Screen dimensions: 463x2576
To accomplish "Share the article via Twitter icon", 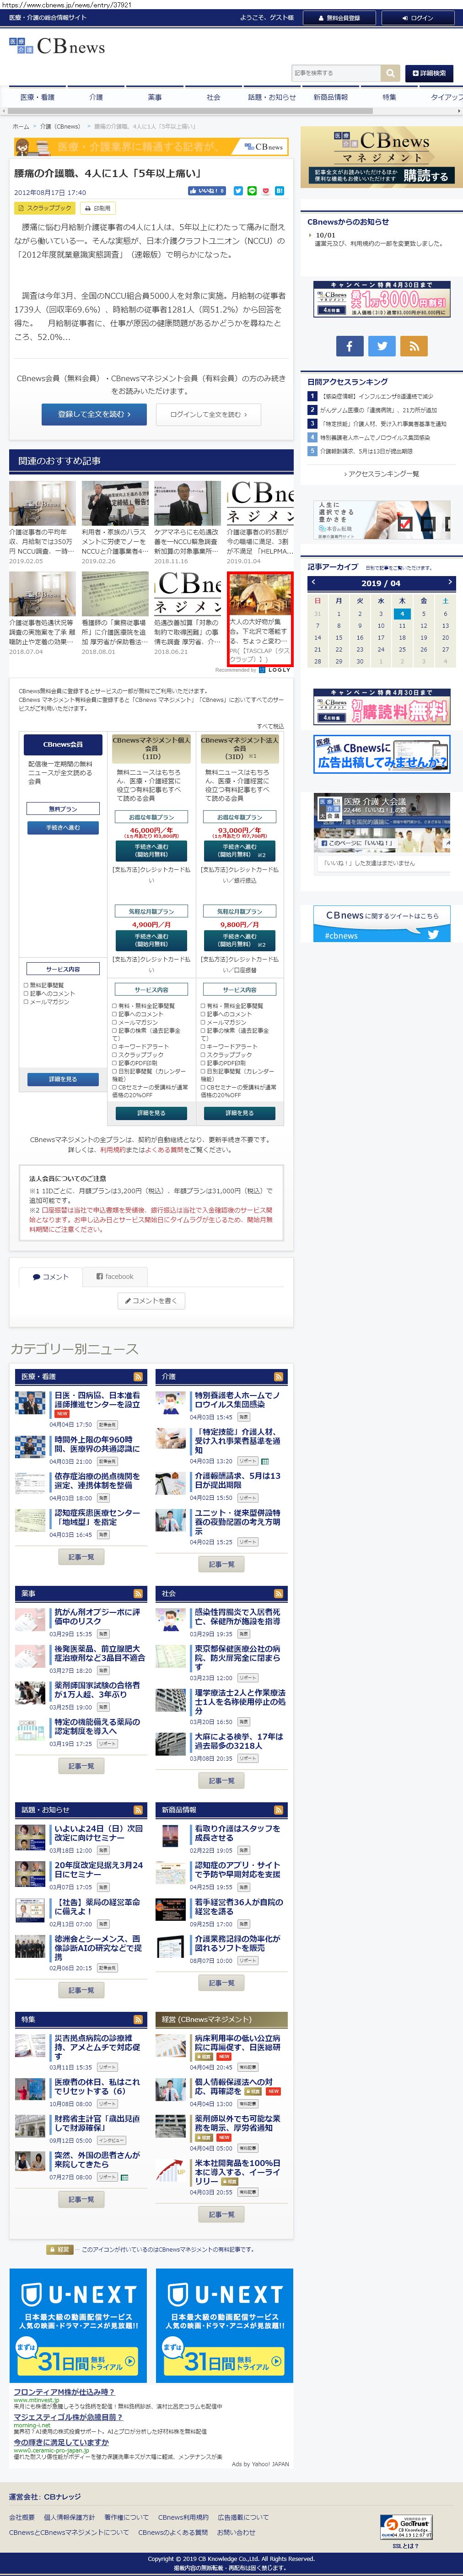I will pos(238,190).
